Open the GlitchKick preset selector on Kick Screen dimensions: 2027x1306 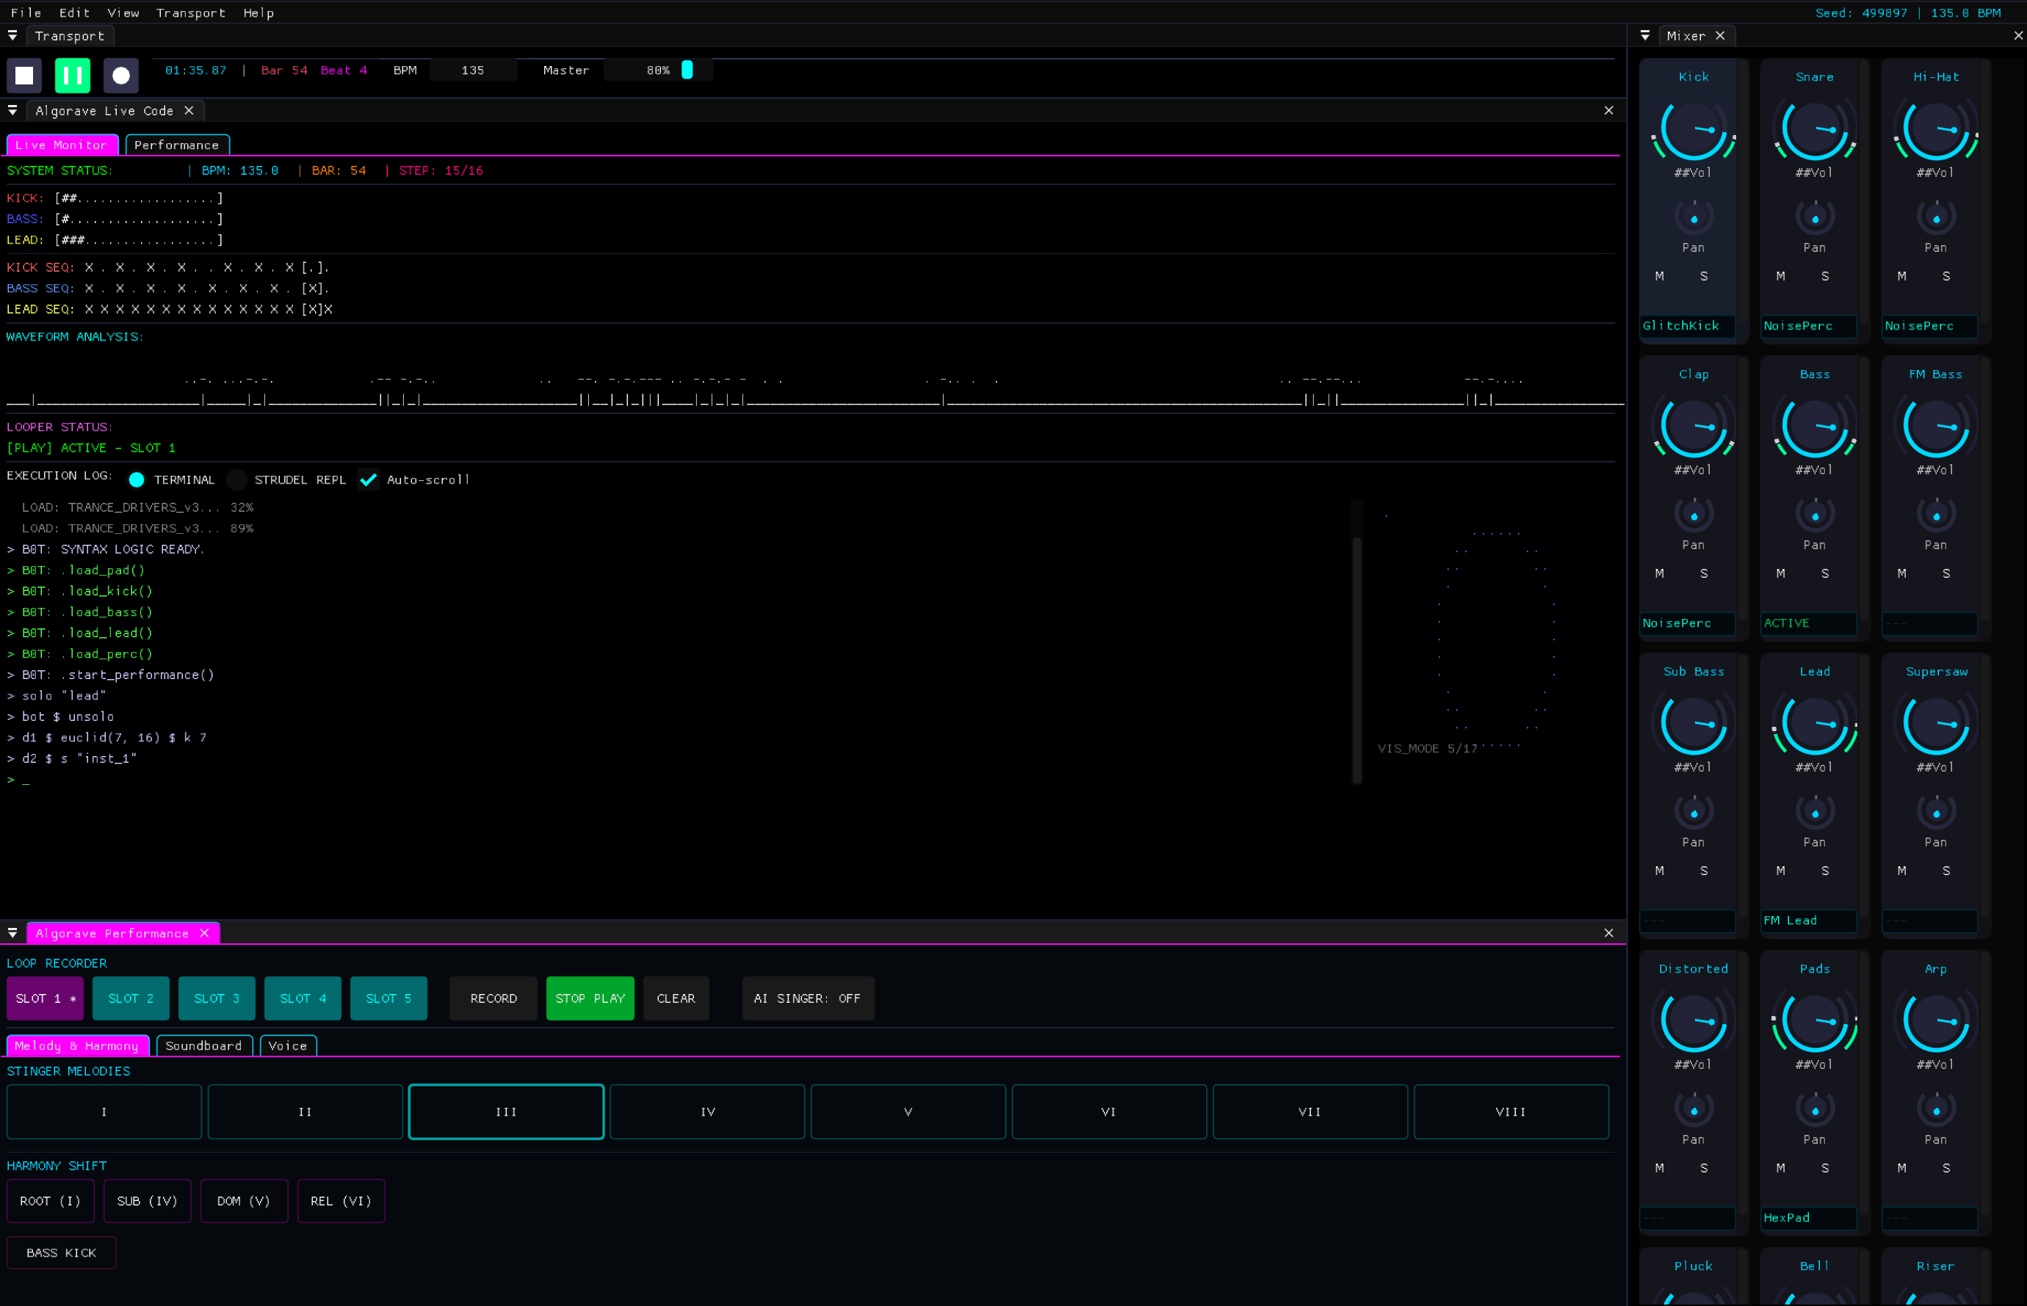pos(1688,327)
